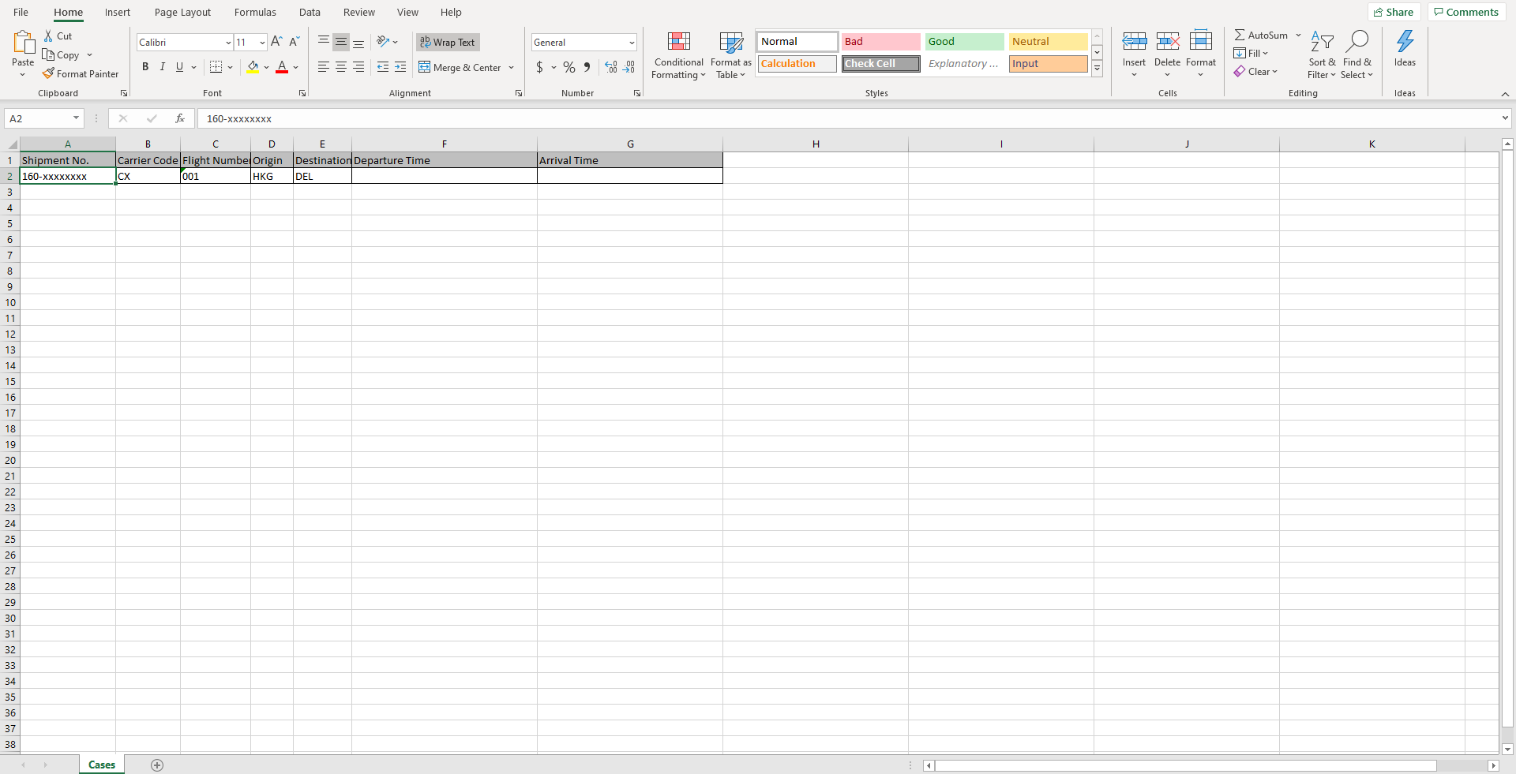Screen dimensions: 1516x774
Task: Switch to the Formulas tab
Action: (255, 13)
